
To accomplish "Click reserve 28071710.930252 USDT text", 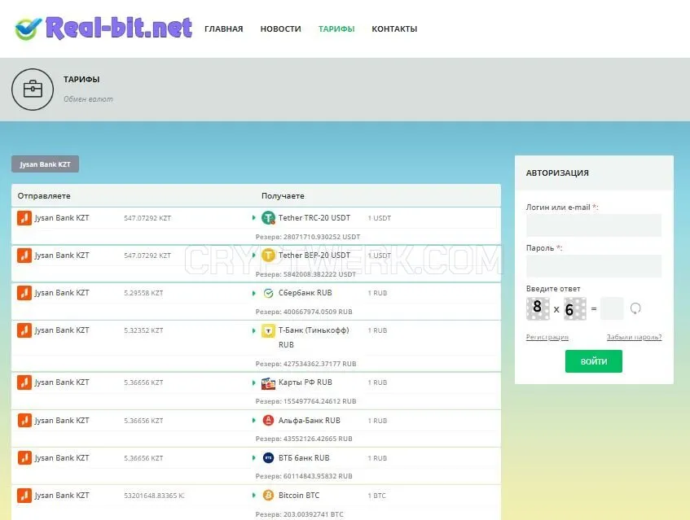I will [308, 237].
